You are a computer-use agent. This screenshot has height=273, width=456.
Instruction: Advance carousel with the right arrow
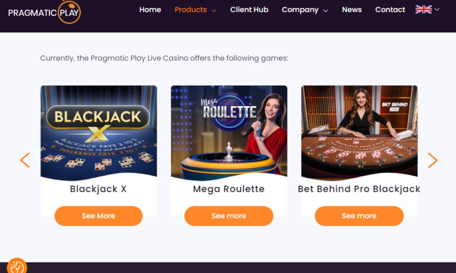click(432, 160)
